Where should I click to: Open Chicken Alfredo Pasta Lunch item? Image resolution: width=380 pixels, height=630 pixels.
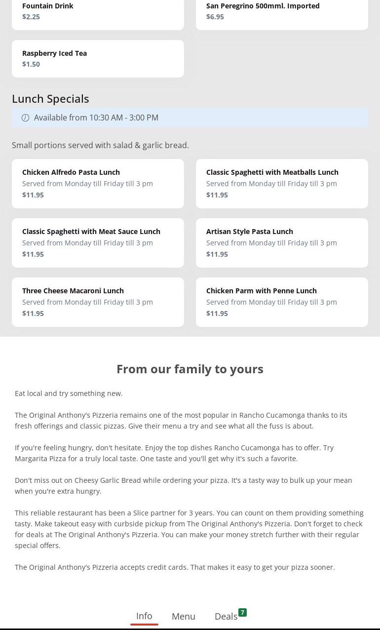pos(98,184)
